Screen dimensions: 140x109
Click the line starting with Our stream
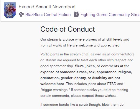tap(85, 39)
